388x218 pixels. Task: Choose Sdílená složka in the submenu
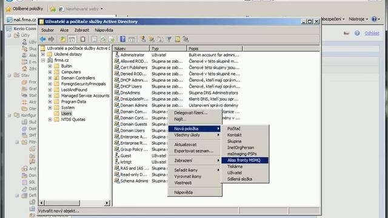click(244, 179)
